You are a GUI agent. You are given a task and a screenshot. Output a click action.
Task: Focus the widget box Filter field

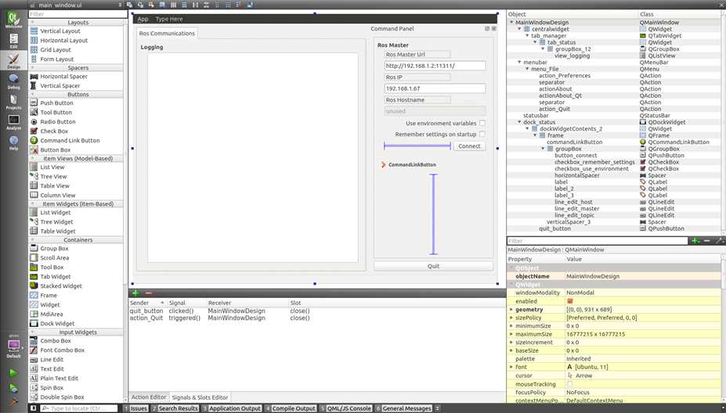pos(78,14)
